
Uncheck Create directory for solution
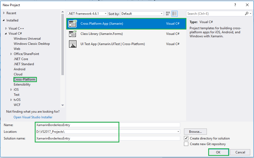pyautogui.click(x=186, y=138)
